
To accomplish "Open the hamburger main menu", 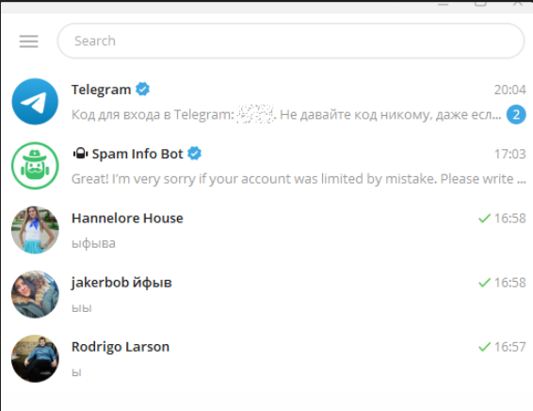I will (x=28, y=41).
